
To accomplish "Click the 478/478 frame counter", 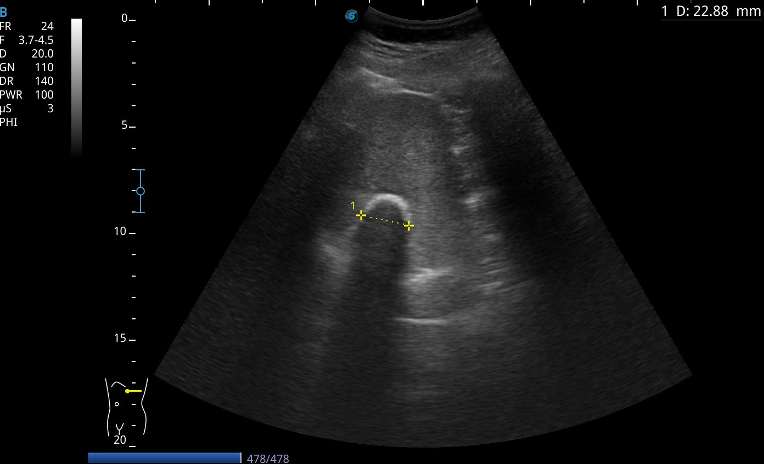I will click(268, 459).
